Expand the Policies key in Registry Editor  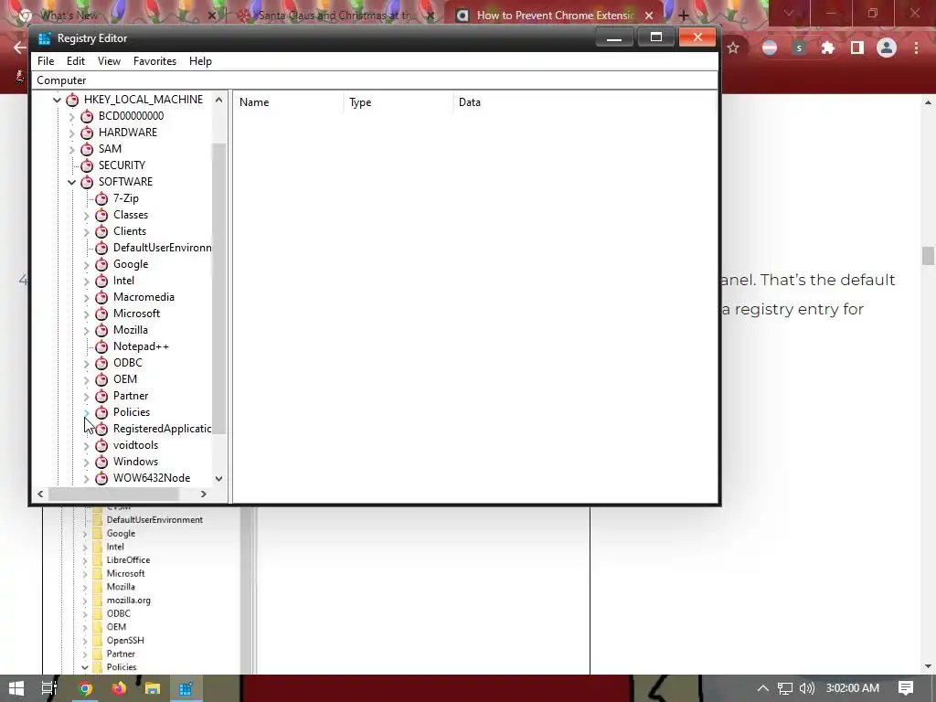87,412
